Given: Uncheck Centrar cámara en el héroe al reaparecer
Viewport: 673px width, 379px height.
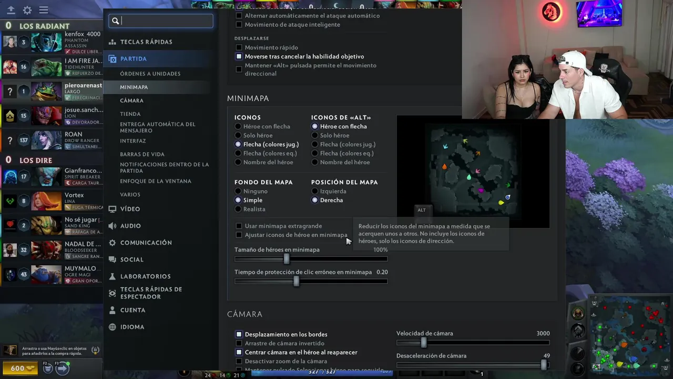Looking at the screenshot, I should tap(239, 352).
